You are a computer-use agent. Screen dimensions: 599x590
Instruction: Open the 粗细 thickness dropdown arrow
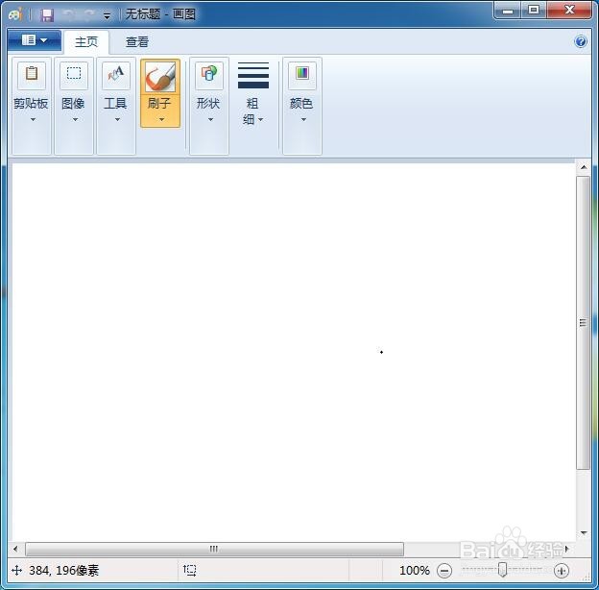click(260, 120)
